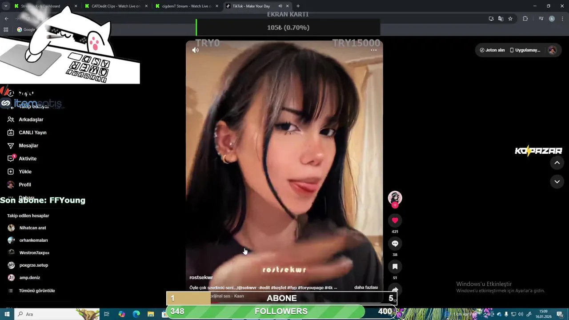The image size is (569, 320).
Task: Go to the previous video
Action: 557,163
